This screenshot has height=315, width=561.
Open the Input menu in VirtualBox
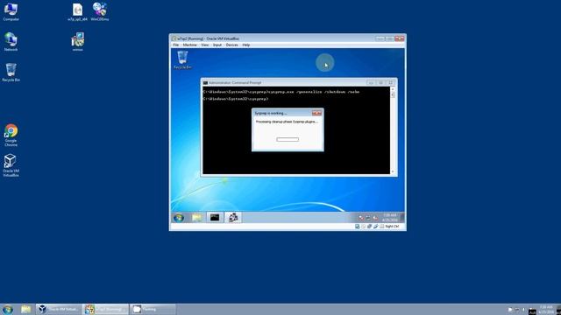tap(217, 45)
